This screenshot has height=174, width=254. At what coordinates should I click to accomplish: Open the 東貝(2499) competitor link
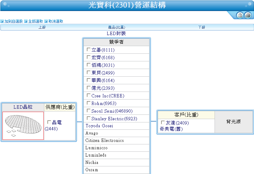tap(103, 73)
